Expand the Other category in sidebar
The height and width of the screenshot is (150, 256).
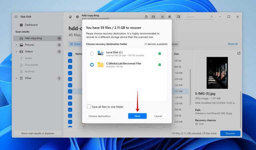point(16,78)
